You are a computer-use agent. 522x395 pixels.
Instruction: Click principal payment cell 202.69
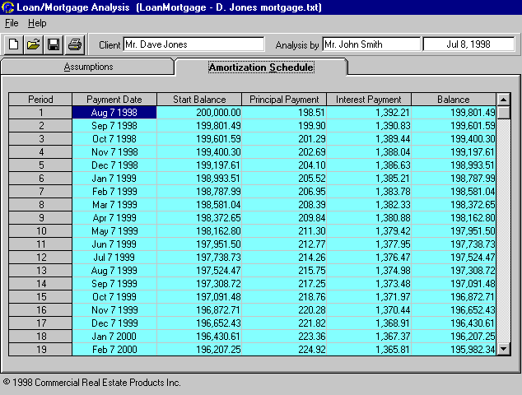284,152
